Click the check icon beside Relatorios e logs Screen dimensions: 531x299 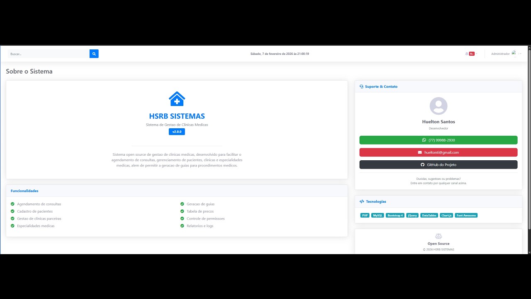pyautogui.click(x=182, y=226)
